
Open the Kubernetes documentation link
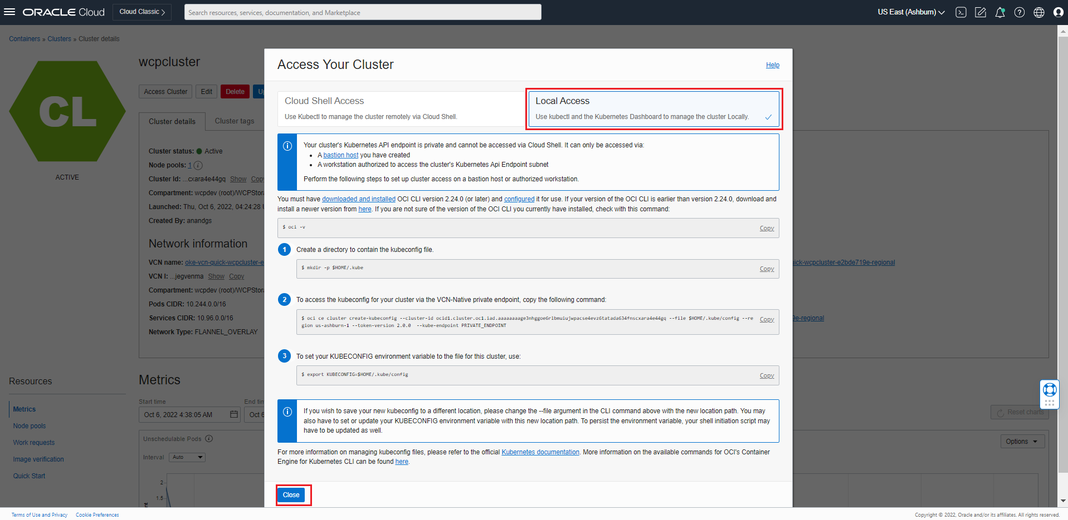pyautogui.click(x=540, y=452)
